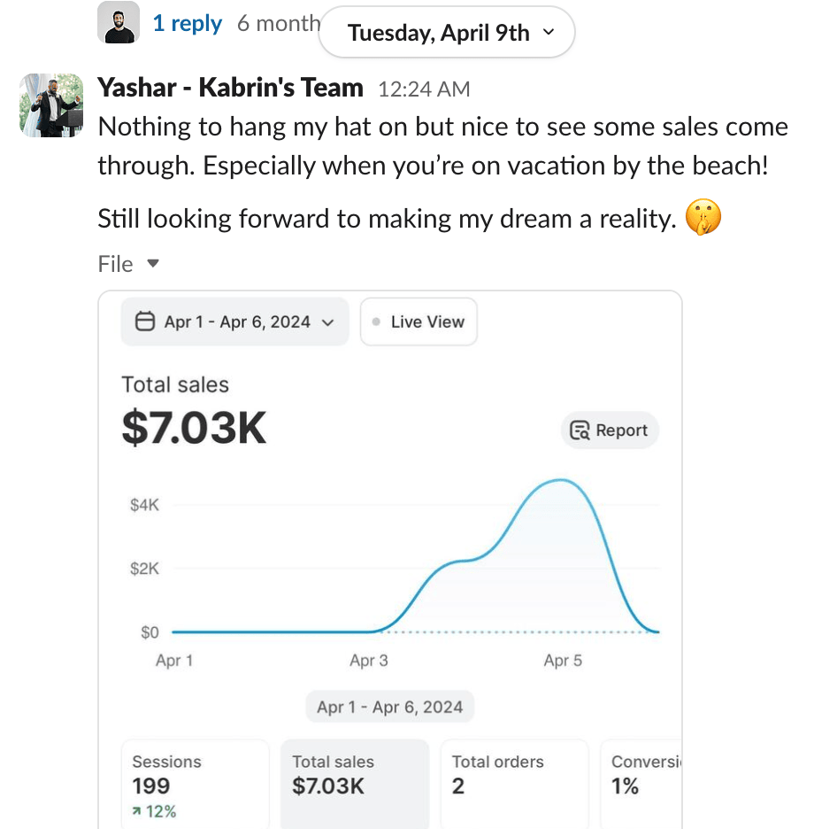Collapse the File attachment triangle
This screenshot has width=814, height=829.
[x=152, y=264]
